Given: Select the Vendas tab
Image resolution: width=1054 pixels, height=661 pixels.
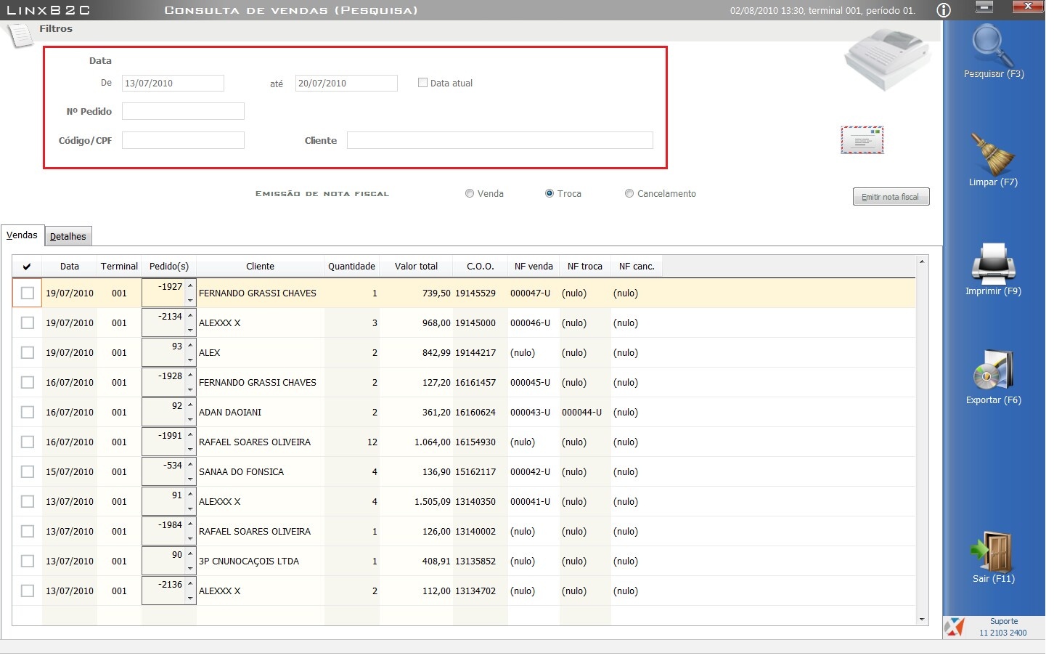Looking at the screenshot, I should click(22, 235).
